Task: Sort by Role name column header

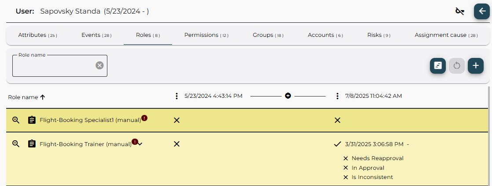Action: coord(26,97)
